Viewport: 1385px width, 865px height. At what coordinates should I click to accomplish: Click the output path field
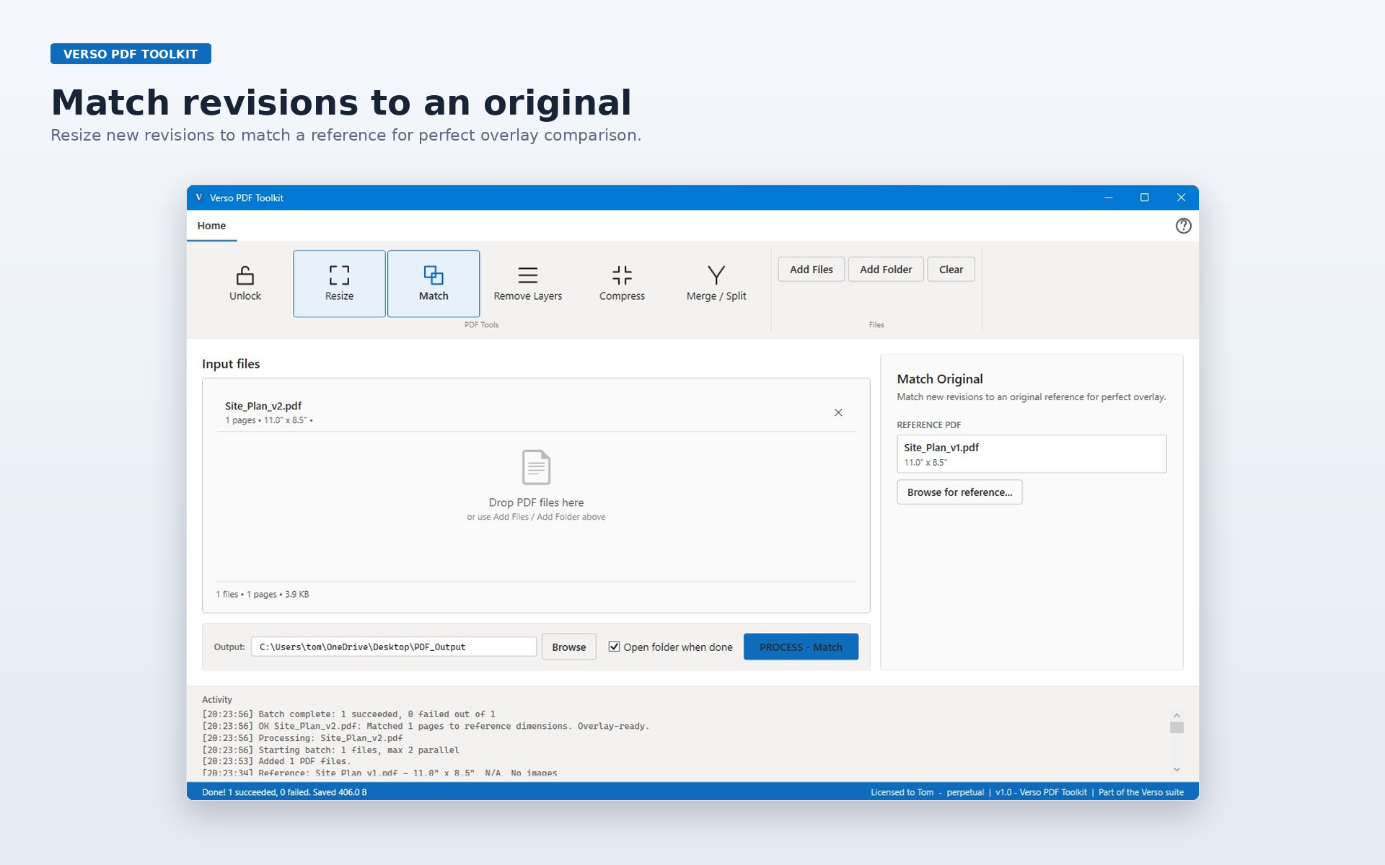(x=394, y=647)
